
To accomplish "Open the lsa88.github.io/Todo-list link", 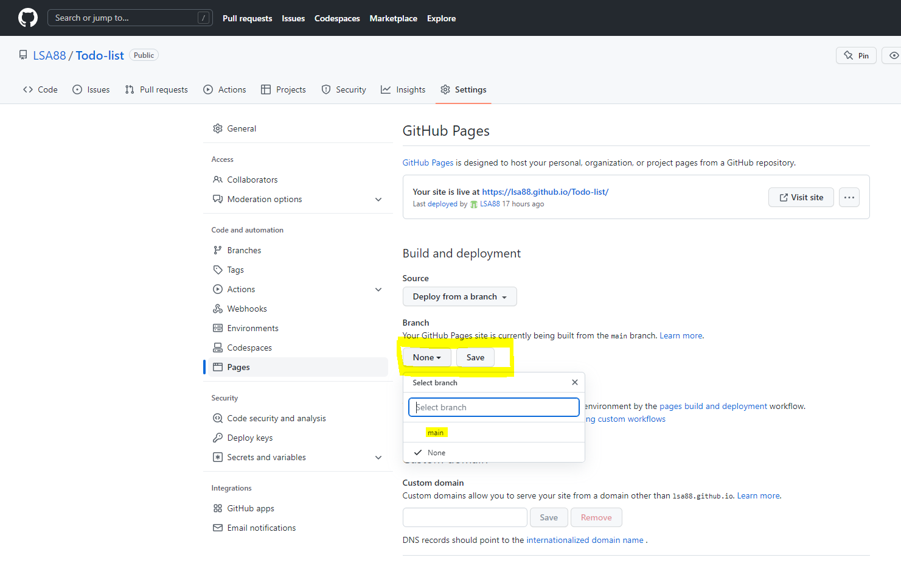I will click(x=545, y=192).
